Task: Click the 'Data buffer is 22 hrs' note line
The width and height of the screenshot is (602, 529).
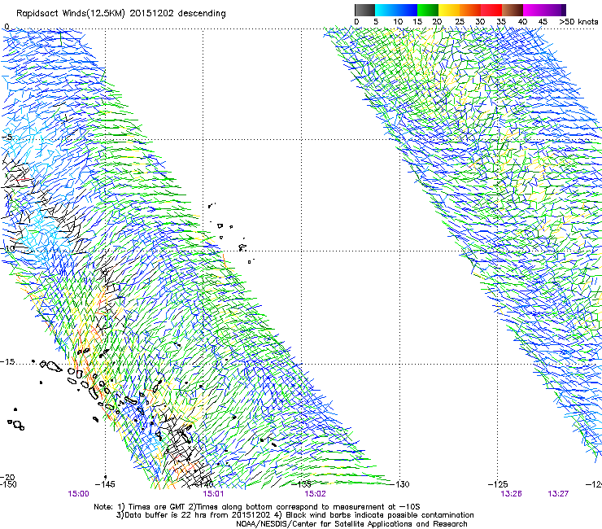Action: pos(294,515)
